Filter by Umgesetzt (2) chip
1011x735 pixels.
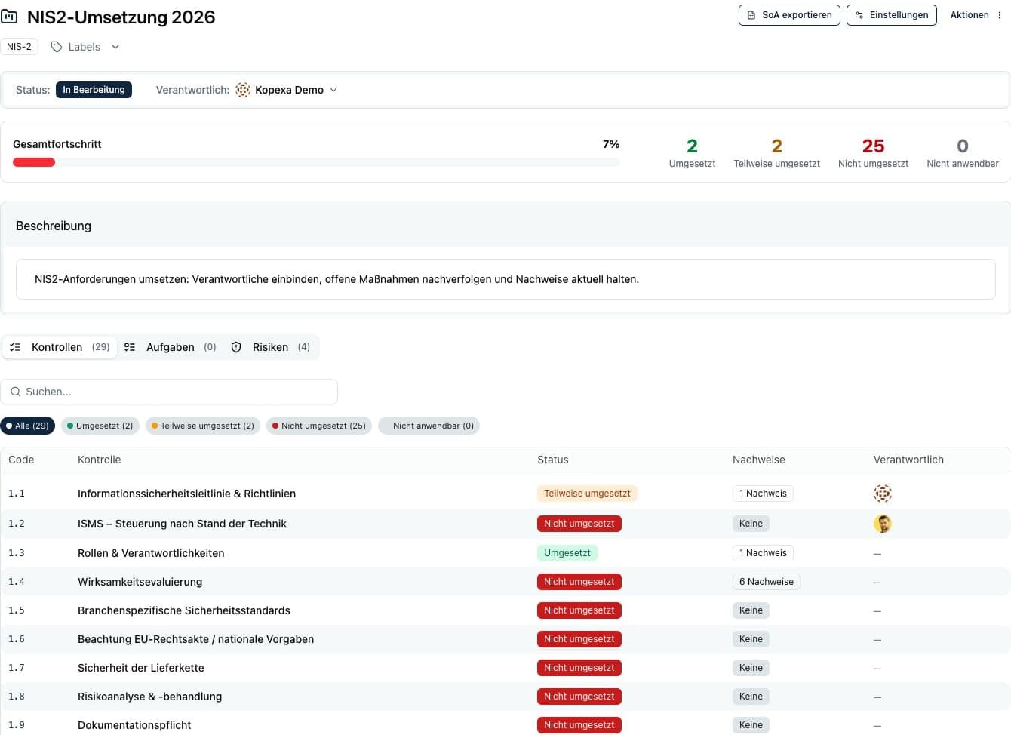[100, 426]
